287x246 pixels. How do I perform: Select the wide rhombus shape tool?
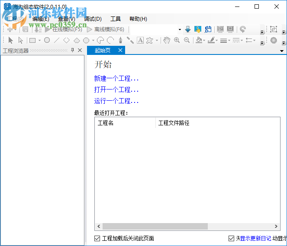point(77,40)
